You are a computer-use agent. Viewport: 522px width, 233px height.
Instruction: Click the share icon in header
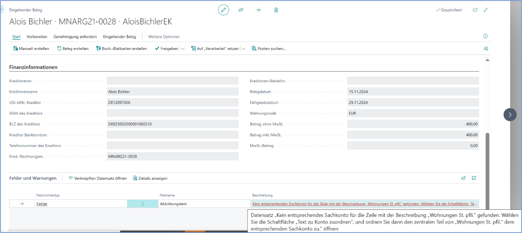tap(241, 10)
